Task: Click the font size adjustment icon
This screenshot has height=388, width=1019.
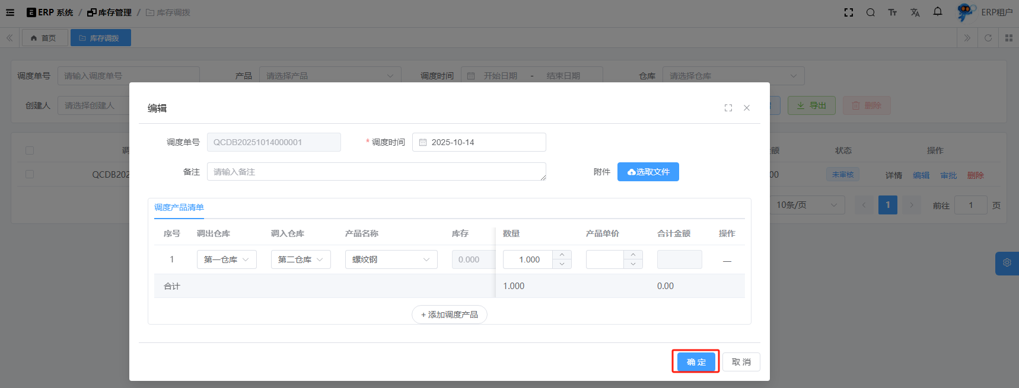Action: [x=892, y=12]
